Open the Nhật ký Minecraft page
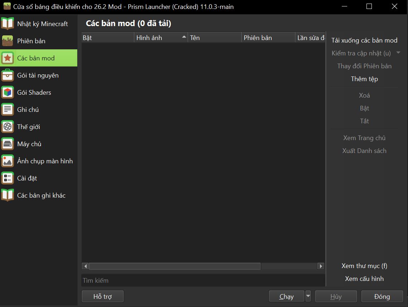The width and height of the screenshot is (408, 307). click(39, 24)
